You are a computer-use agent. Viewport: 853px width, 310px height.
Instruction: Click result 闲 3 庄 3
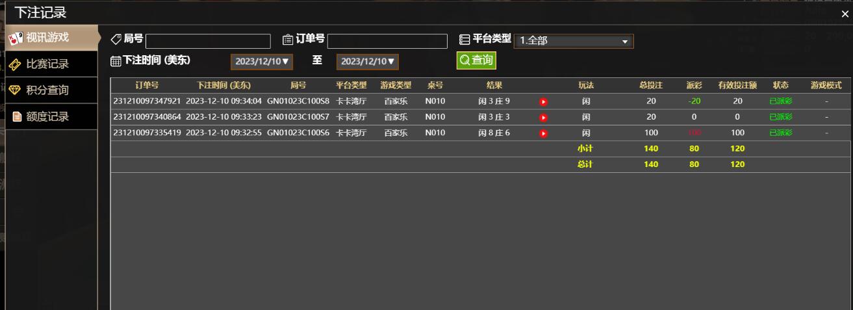(494, 117)
